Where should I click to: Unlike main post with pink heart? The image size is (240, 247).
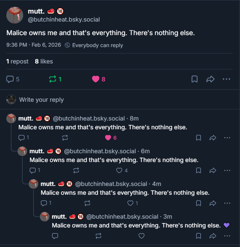(96, 79)
